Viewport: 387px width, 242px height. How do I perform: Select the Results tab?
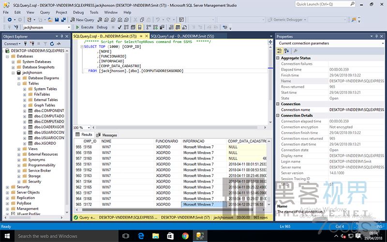(x=84, y=135)
